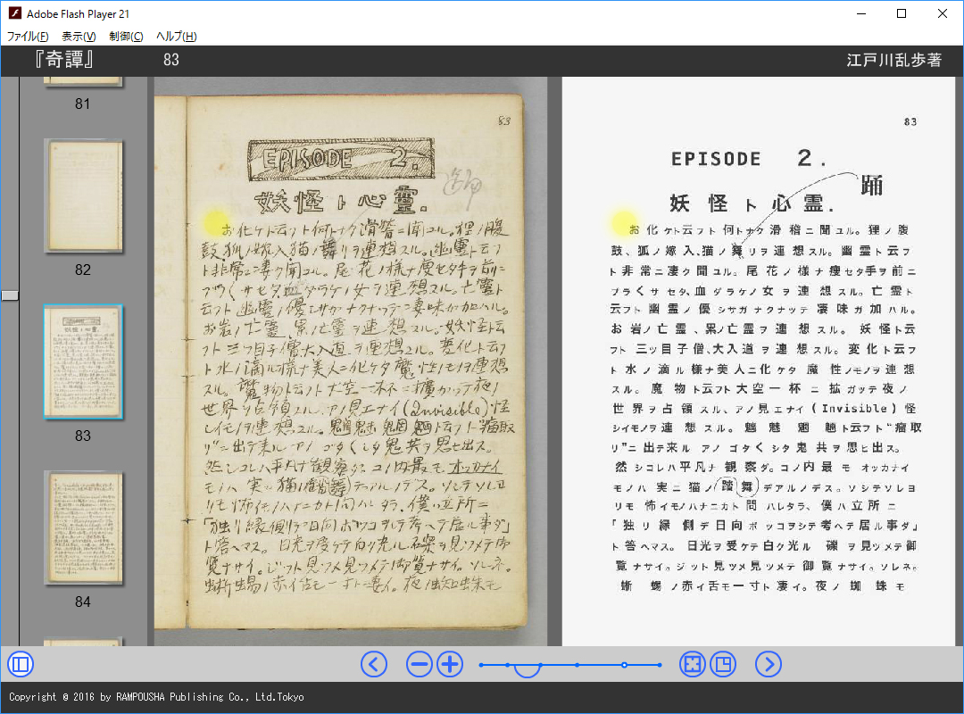
Task: Go to the next page arrow
Action: pyautogui.click(x=769, y=664)
